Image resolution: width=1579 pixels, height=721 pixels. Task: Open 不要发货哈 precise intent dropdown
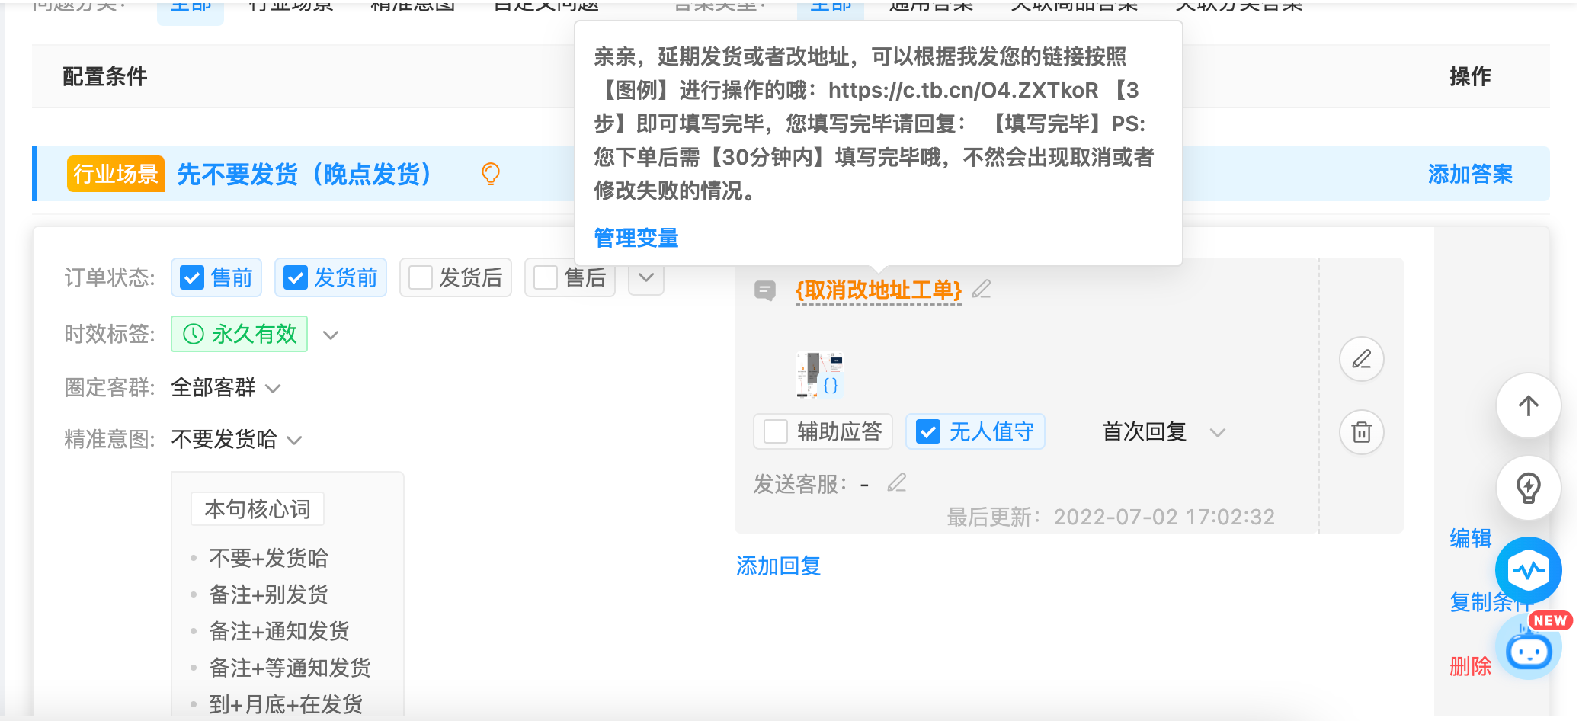point(236,440)
